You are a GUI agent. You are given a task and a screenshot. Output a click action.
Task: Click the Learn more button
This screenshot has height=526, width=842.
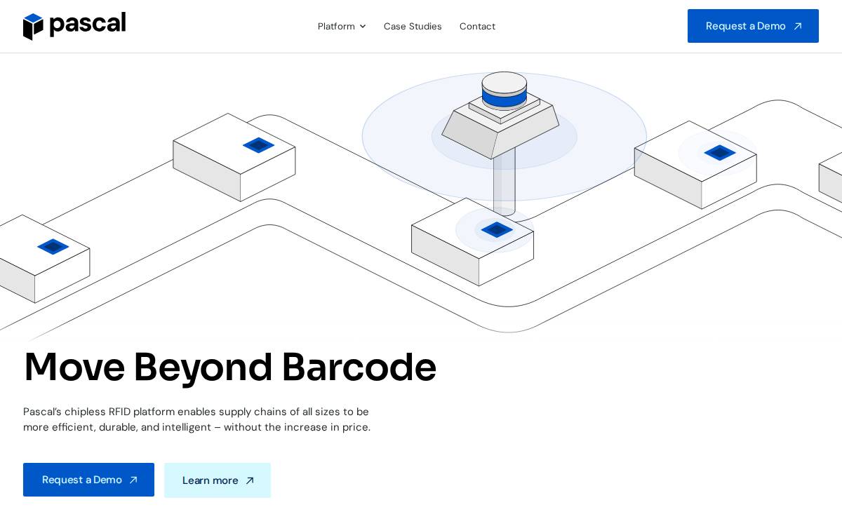pos(218,480)
